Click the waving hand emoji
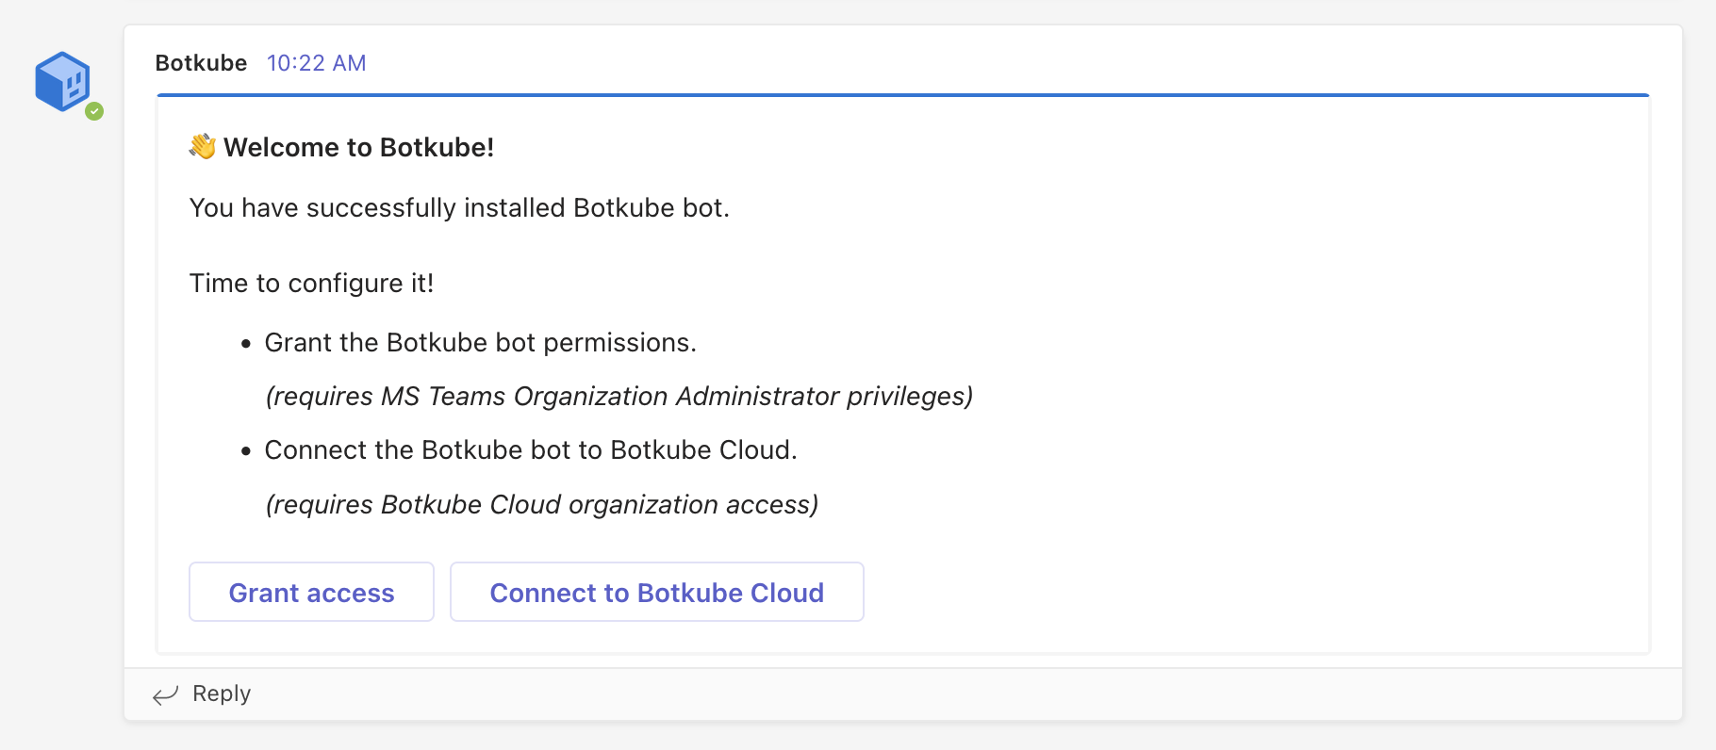 203,146
